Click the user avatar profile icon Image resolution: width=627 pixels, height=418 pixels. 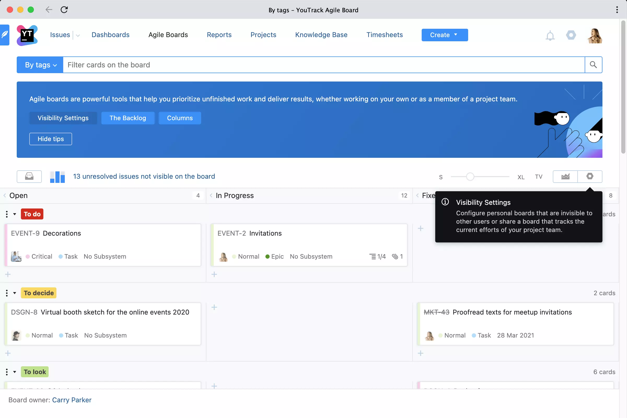click(595, 35)
